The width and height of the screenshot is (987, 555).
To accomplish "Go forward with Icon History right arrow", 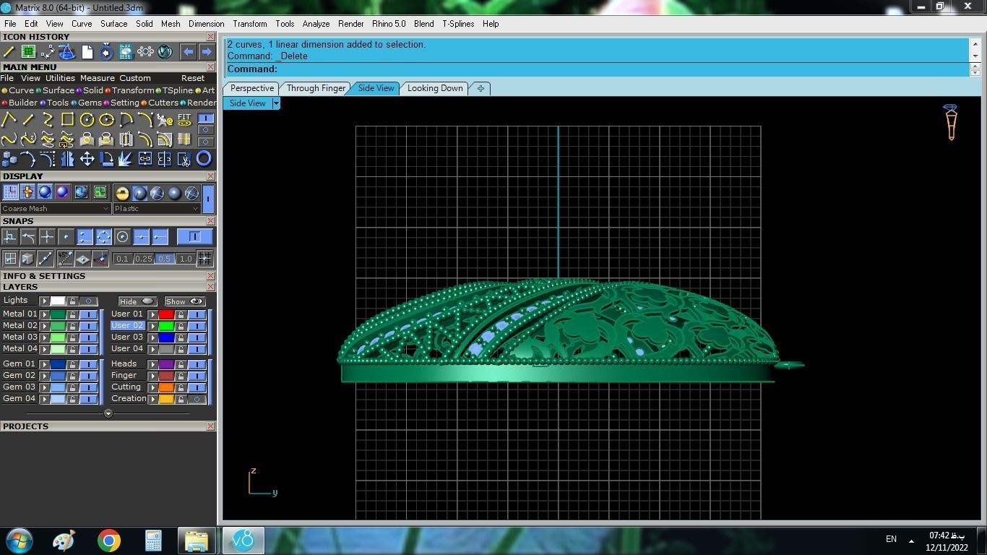I will (x=207, y=51).
